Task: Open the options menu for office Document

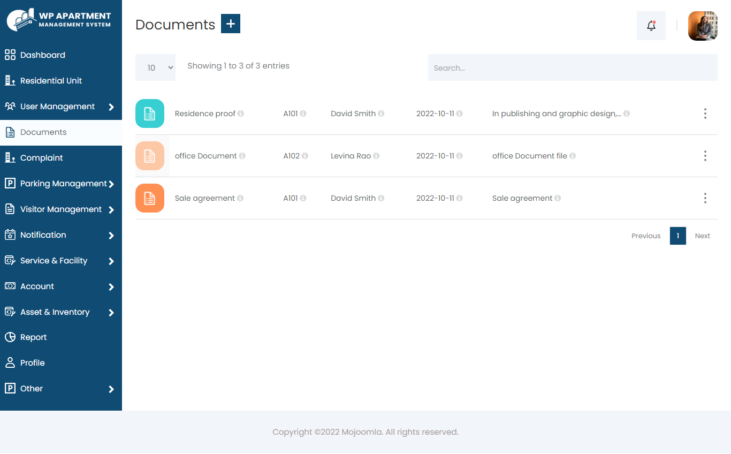Action: [x=705, y=156]
